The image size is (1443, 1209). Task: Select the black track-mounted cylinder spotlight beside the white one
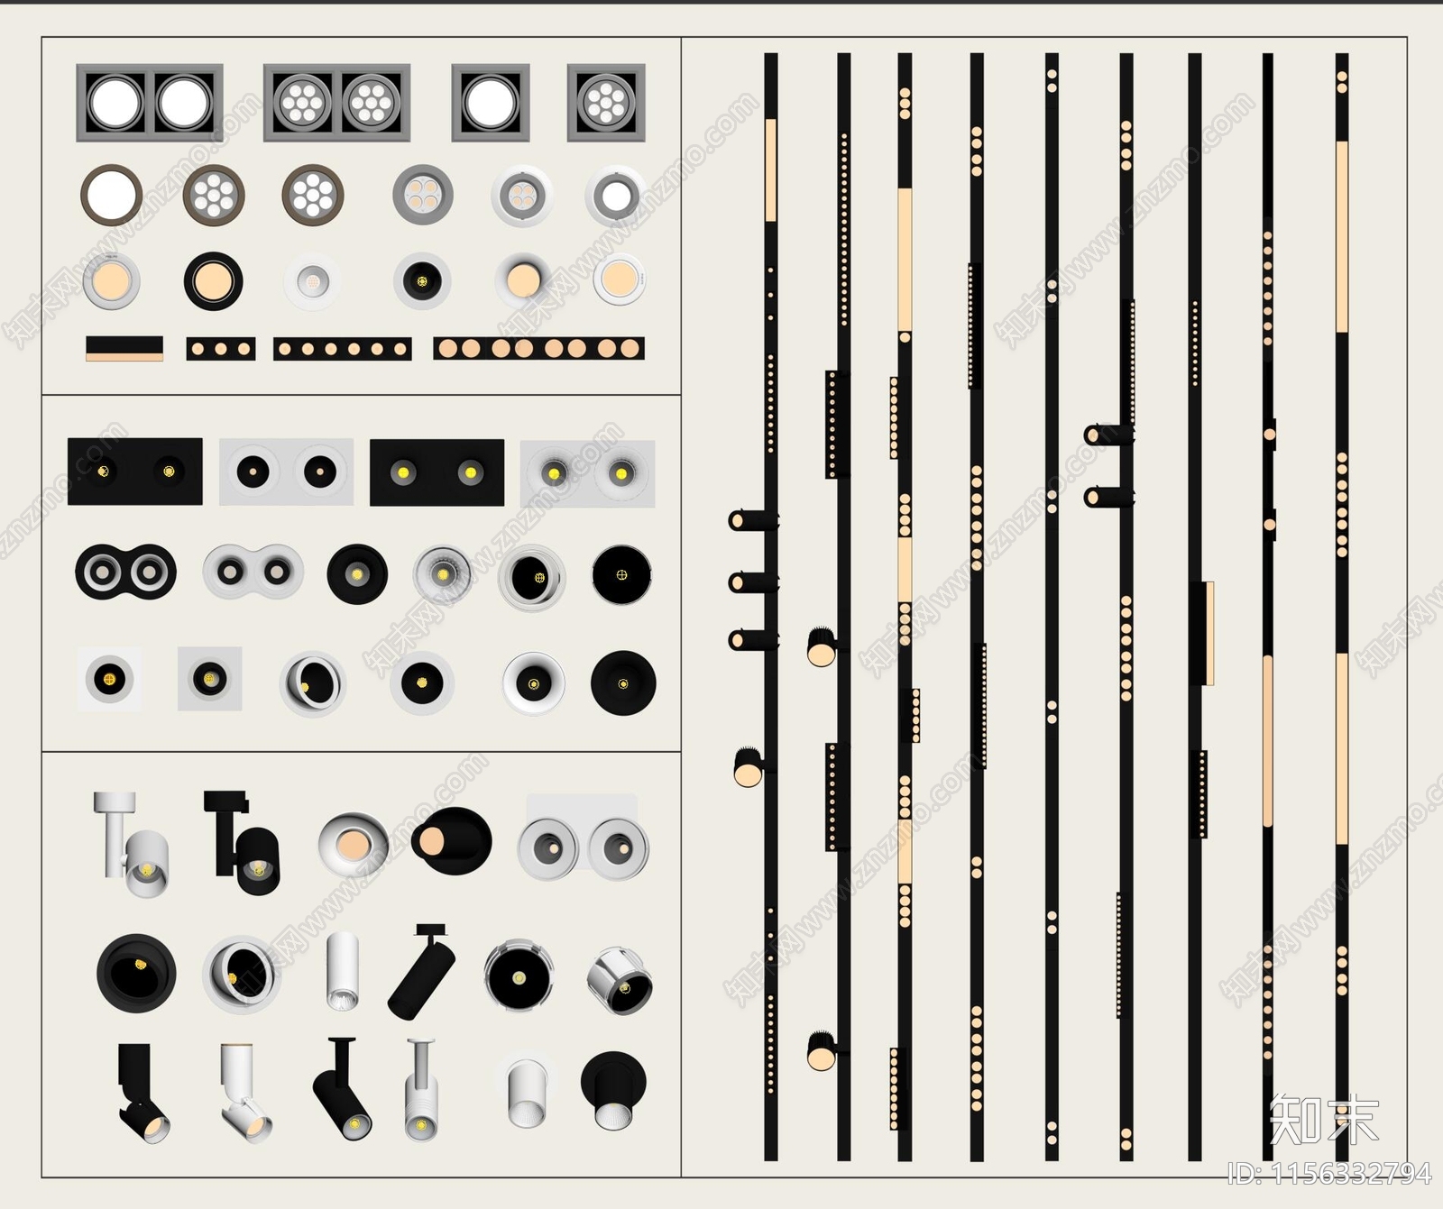242,842
